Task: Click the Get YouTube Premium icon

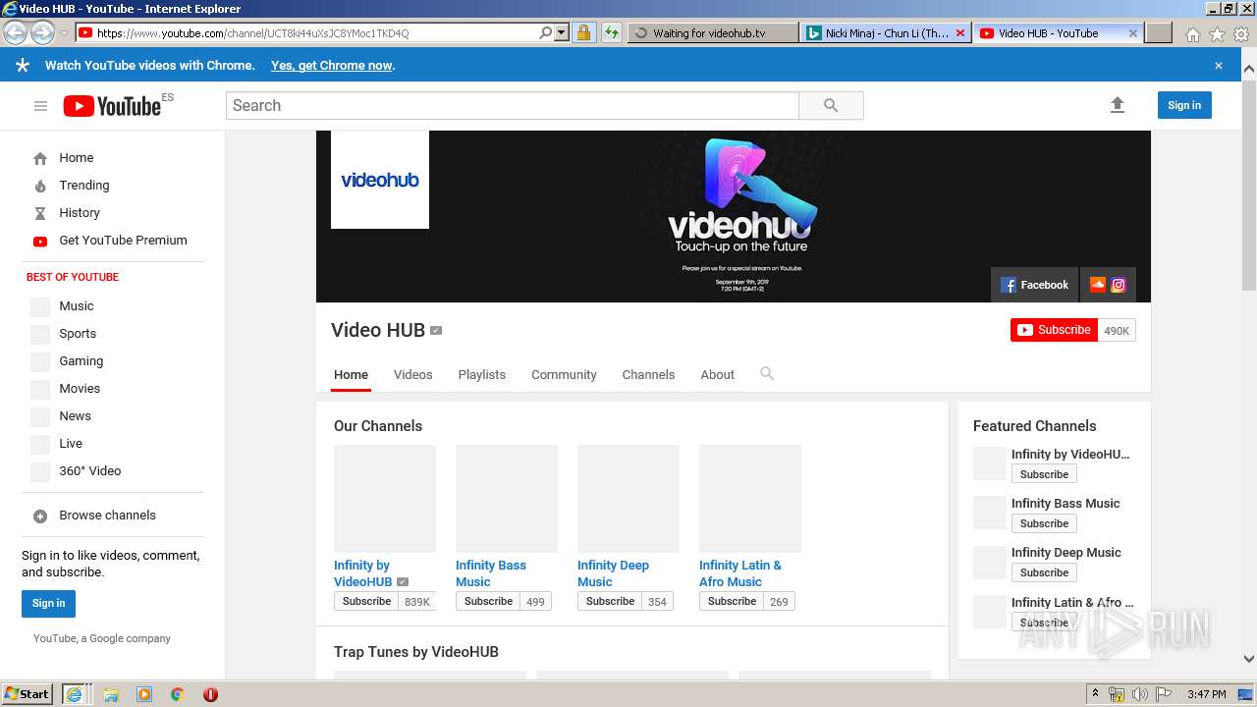Action: pyautogui.click(x=40, y=241)
